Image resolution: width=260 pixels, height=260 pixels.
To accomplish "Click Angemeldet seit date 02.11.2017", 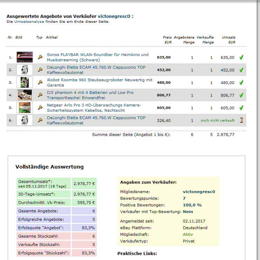I will pyautogui.click(x=194, y=221).
